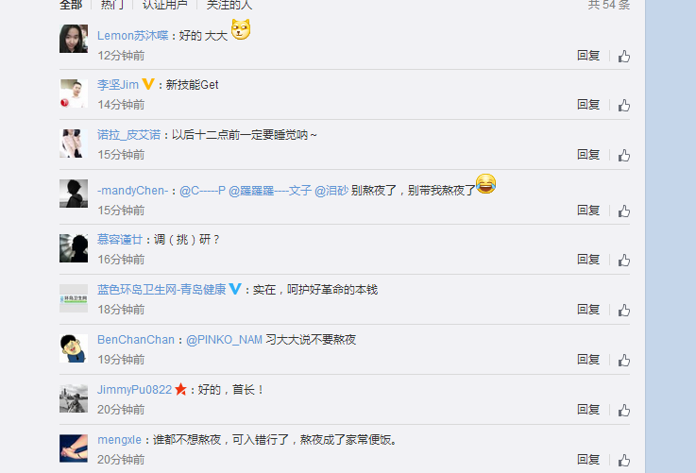Visit -mandyChen- user profile
Viewport: 696px width, 473px height.
133,191
